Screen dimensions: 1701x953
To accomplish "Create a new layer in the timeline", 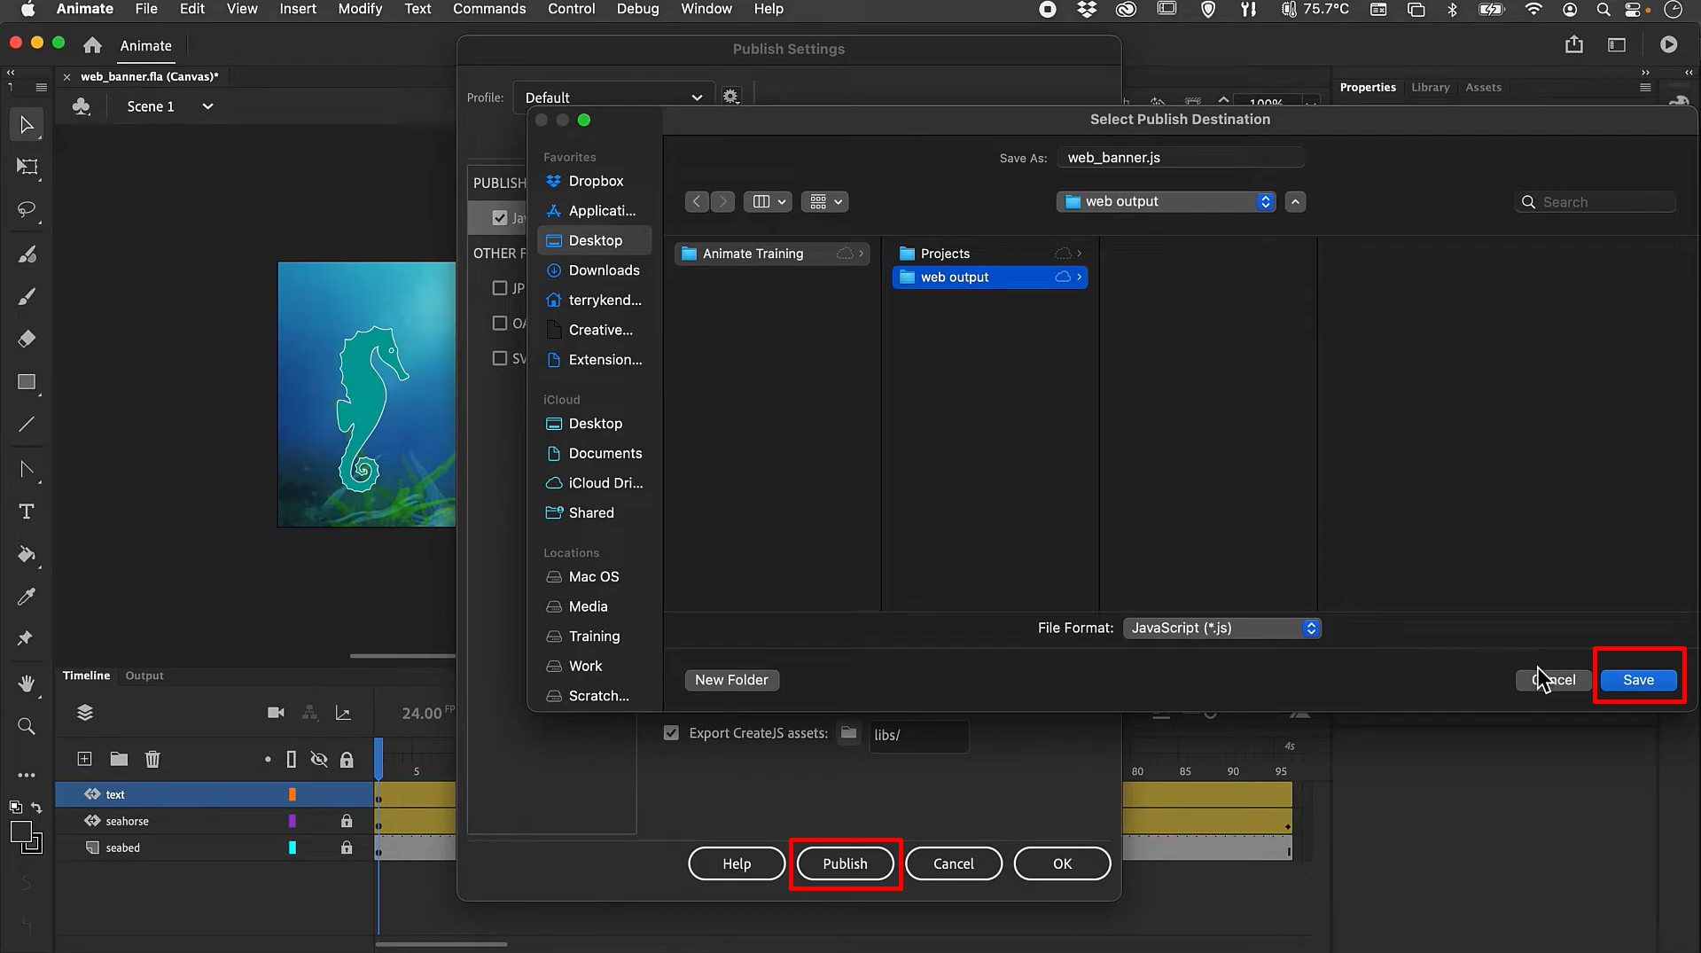I will [83, 759].
